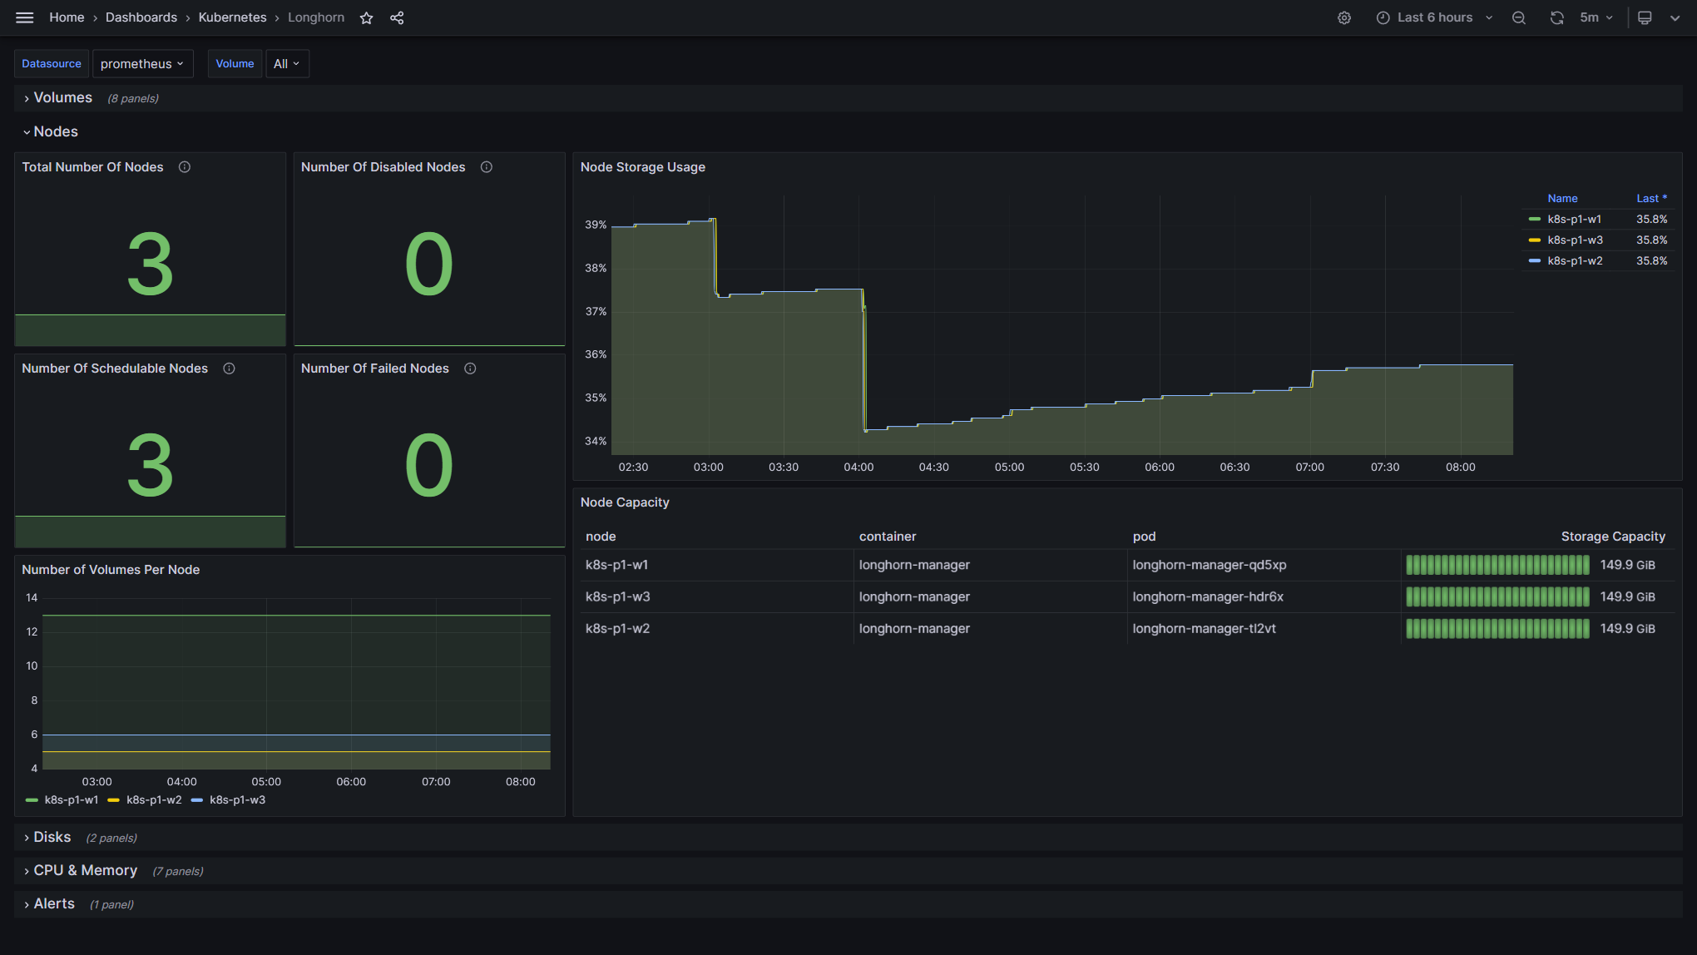Show info for Total Number Of Nodes
The height and width of the screenshot is (955, 1697).
click(x=185, y=167)
